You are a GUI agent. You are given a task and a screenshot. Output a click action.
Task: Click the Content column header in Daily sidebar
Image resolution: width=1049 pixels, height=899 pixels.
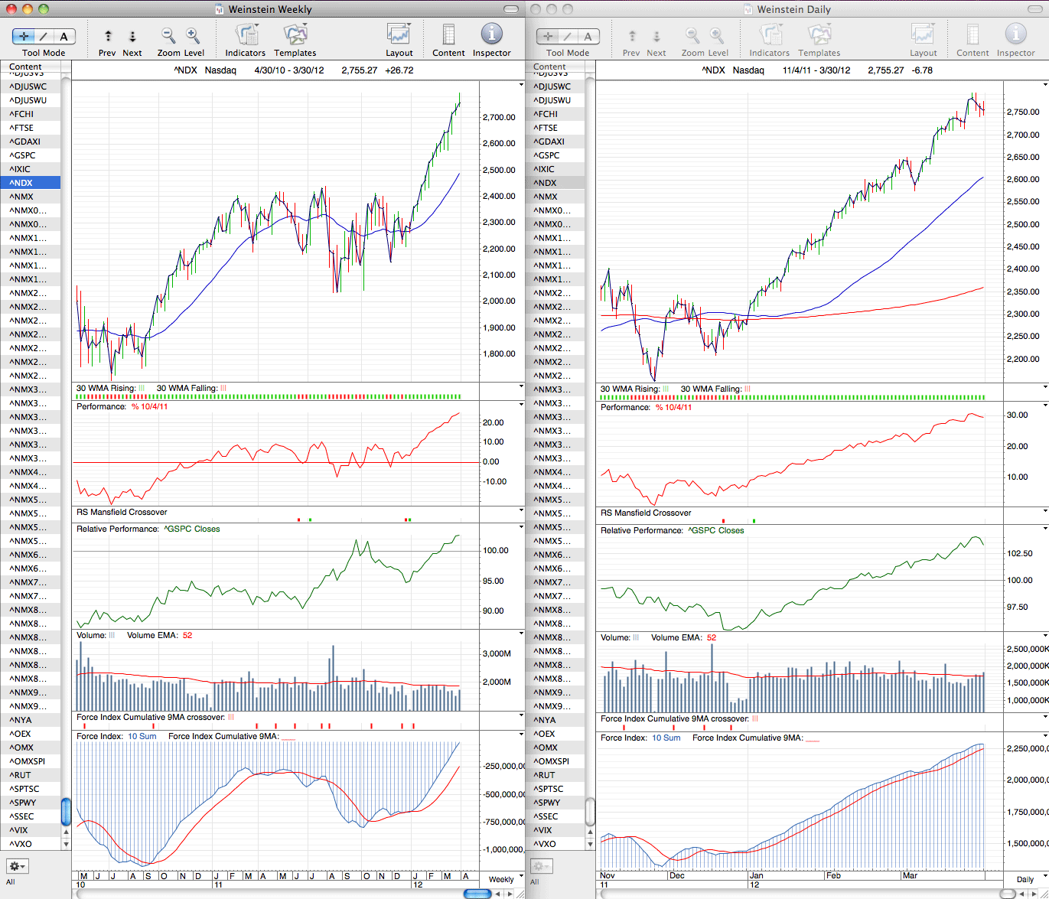[555, 67]
